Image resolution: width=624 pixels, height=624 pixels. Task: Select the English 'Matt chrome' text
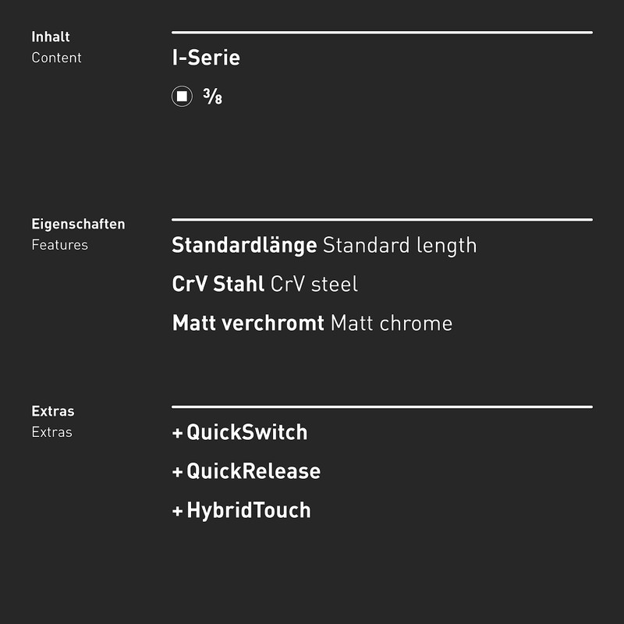(391, 323)
